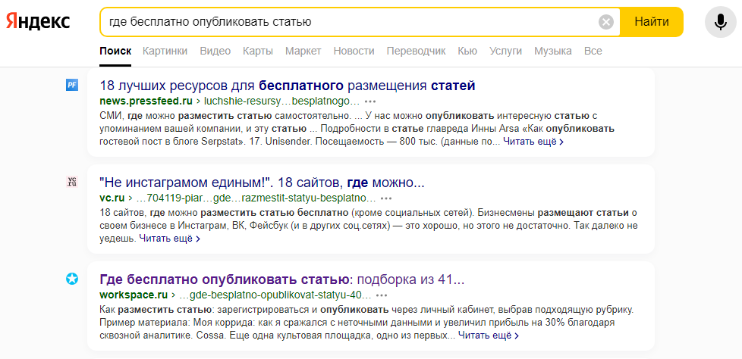Click the …704119-piar…gde…razmestit-statyu URL path
The image size is (742, 359).
coord(255,198)
